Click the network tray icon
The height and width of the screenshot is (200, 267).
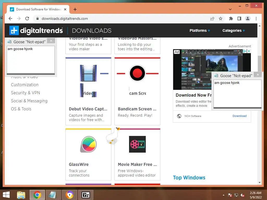pyautogui.click(x=236, y=195)
